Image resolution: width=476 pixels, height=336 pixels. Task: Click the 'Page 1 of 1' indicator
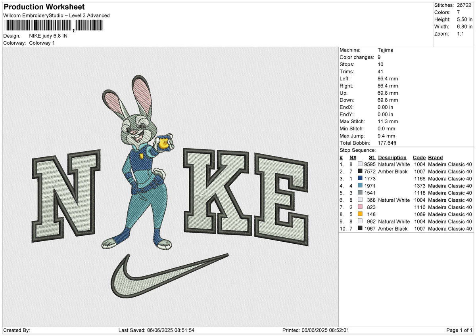(459, 330)
